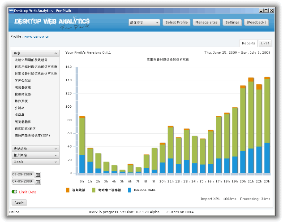The width and height of the screenshot is (283, 223).
Task: Open the 浏览器家族 browser family report
Action: 23,87
